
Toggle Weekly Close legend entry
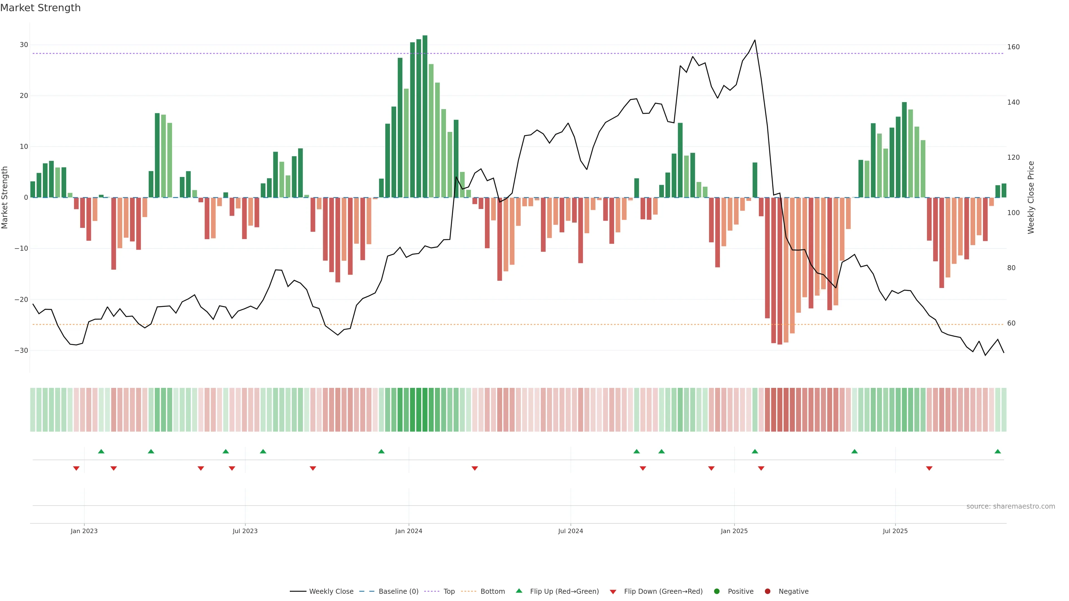point(331,592)
